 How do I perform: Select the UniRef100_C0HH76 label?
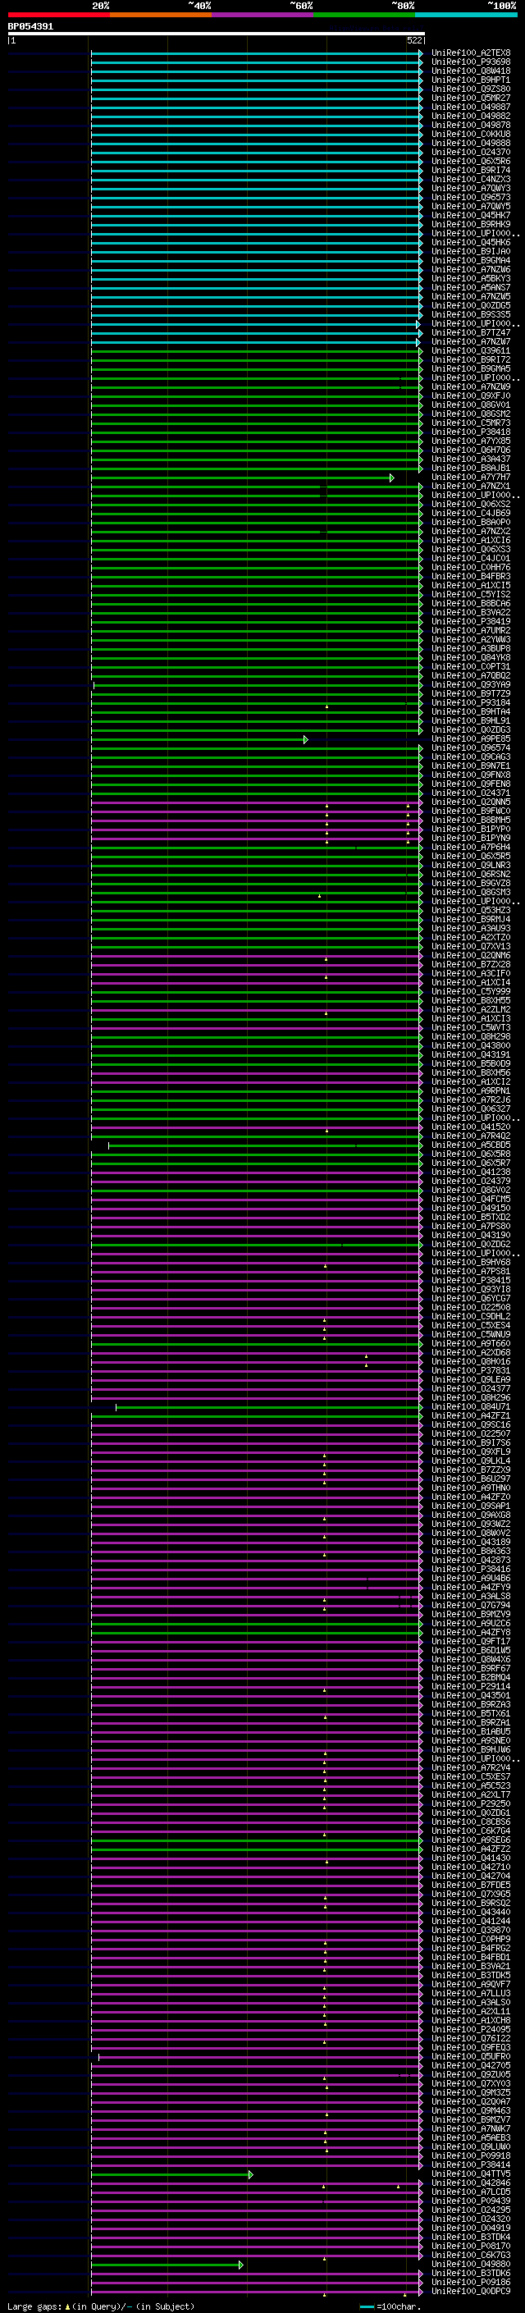pyautogui.click(x=470, y=568)
